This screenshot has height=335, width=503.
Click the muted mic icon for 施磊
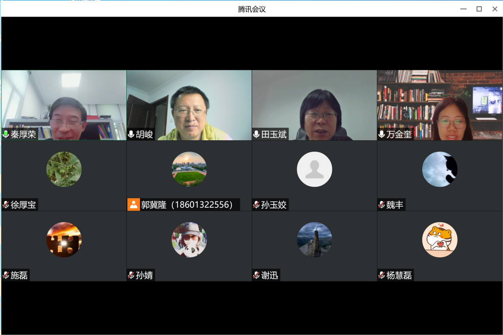pyautogui.click(x=6, y=275)
